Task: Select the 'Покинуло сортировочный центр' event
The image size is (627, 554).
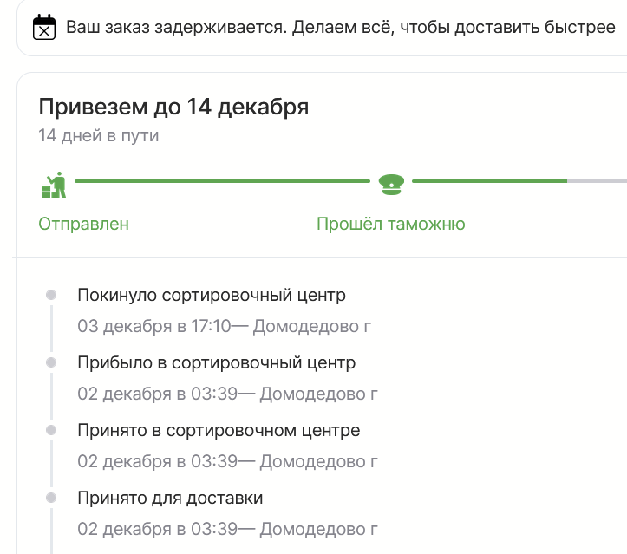Action: point(211,295)
